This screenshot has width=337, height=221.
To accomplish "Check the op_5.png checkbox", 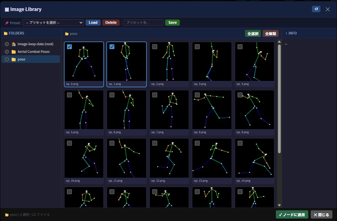I will pos(69,95).
